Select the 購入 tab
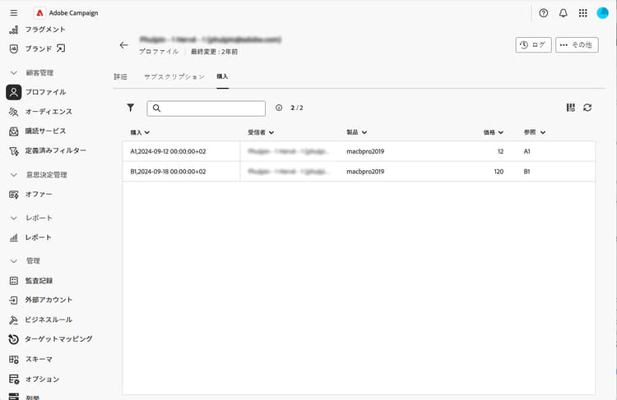The width and height of the screenshot is (617, 400). point(222,76)
